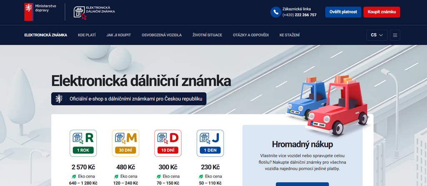Click the Oficiální e-shop banner text

tap(136, 99)
